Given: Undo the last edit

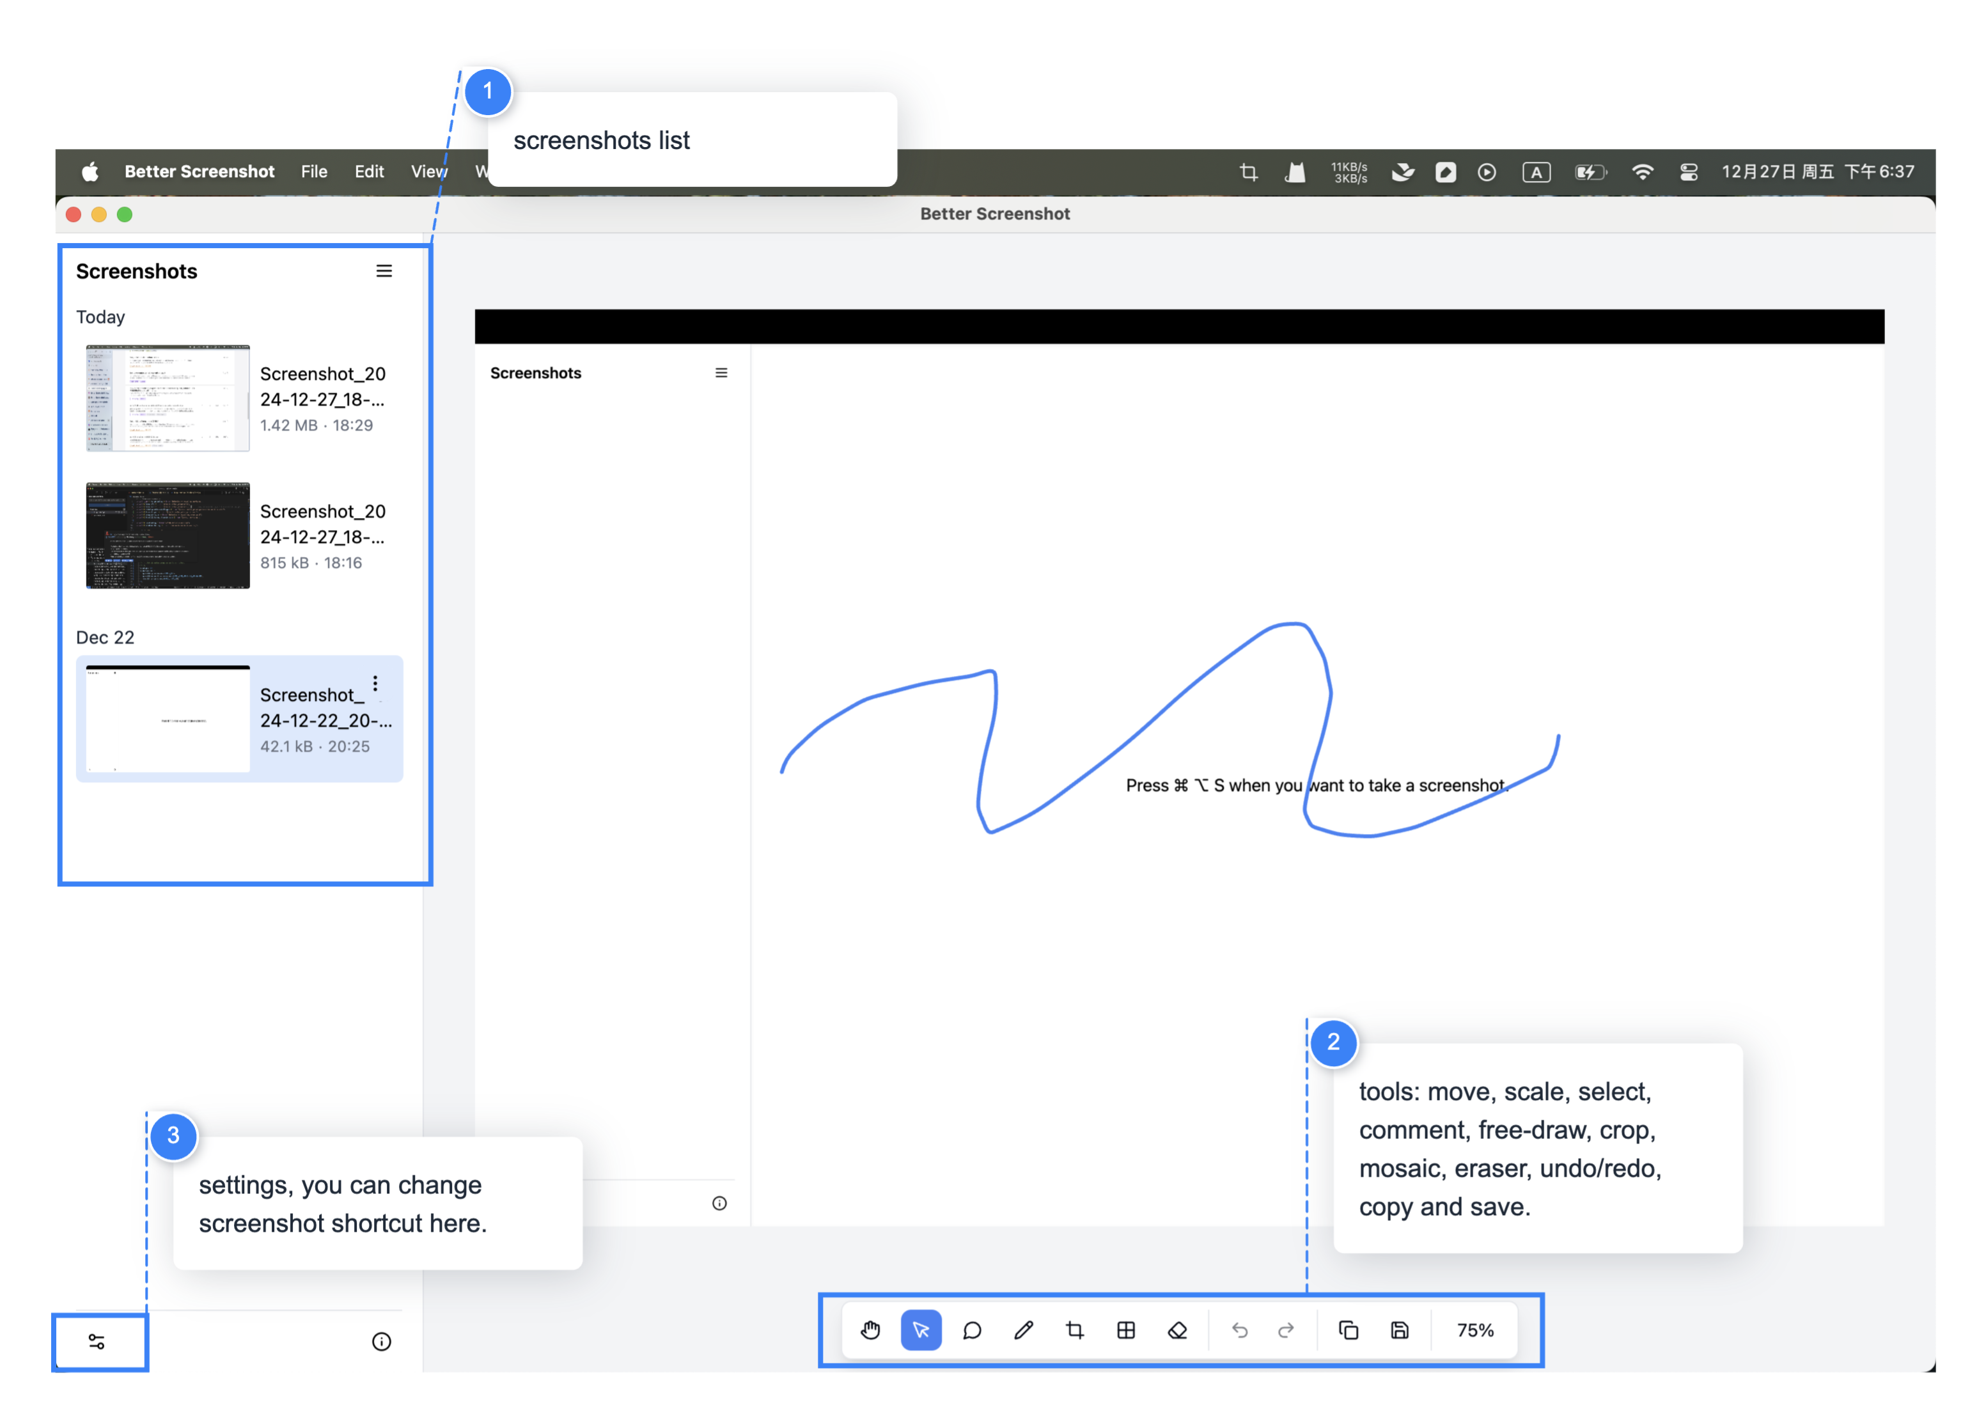Looking at the screenshot, I should point(1240,1330).
